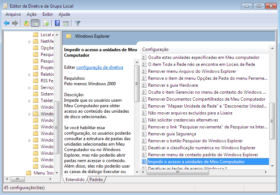This screenshot has height=195, width=280.
Task: Select Remover o botão Pesquisar do Windows Explorer
Action: tap(195, 141)
